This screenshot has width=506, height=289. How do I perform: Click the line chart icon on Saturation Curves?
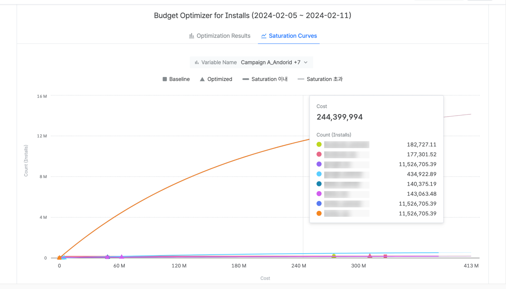point(264,36)
